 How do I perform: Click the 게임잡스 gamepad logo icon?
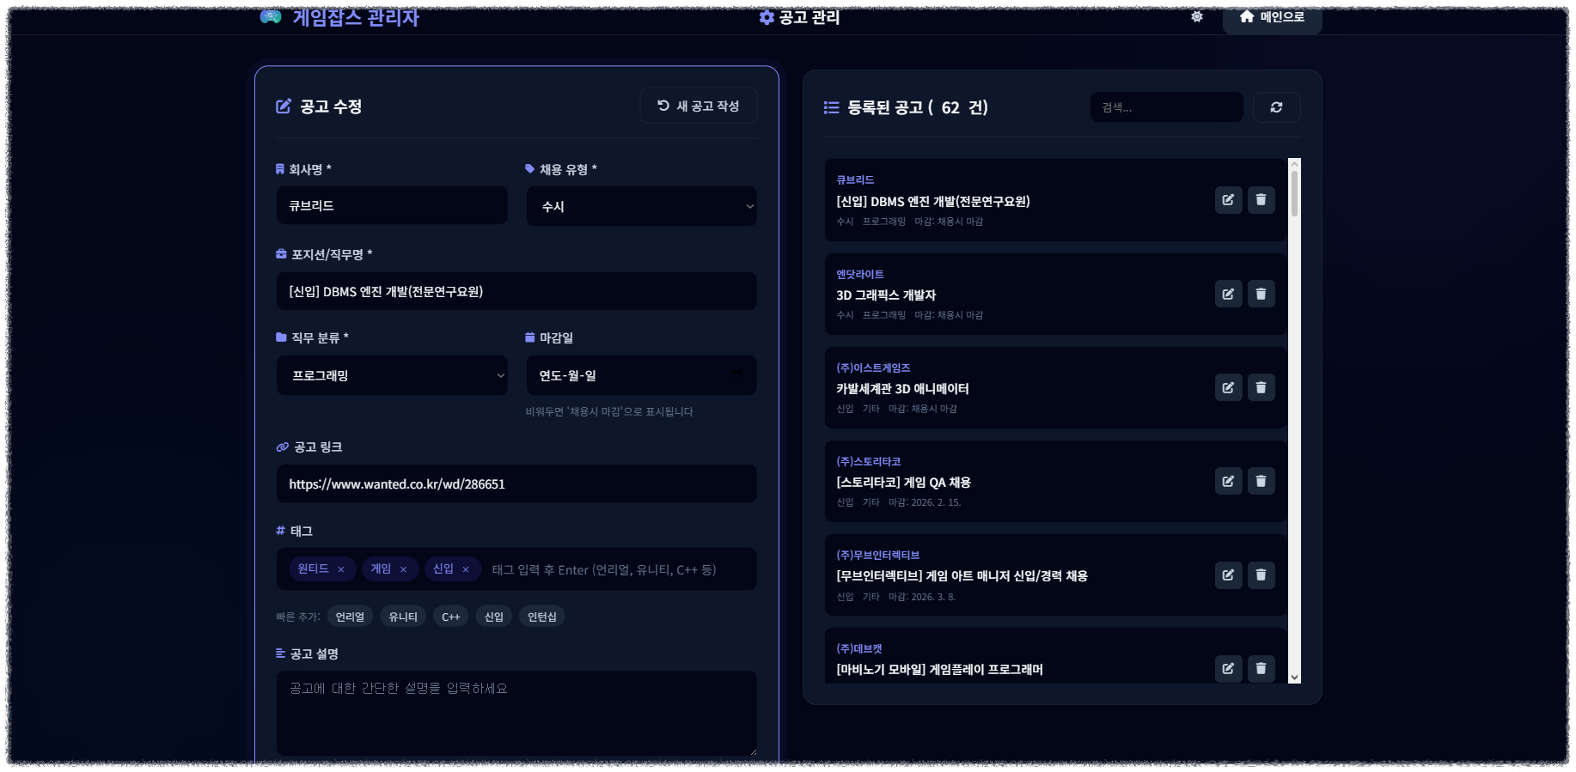271,16
